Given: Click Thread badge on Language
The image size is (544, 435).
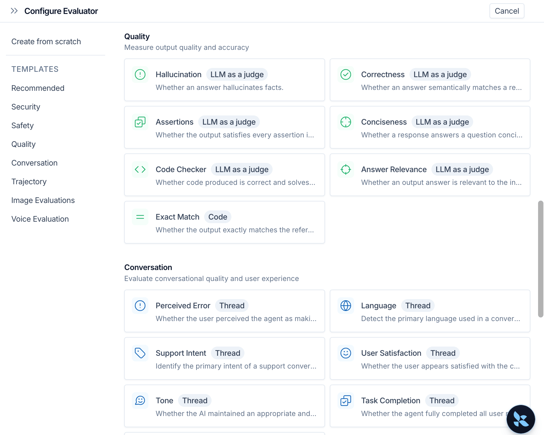Looking at the screenshot, I should (x=418, y=306).
